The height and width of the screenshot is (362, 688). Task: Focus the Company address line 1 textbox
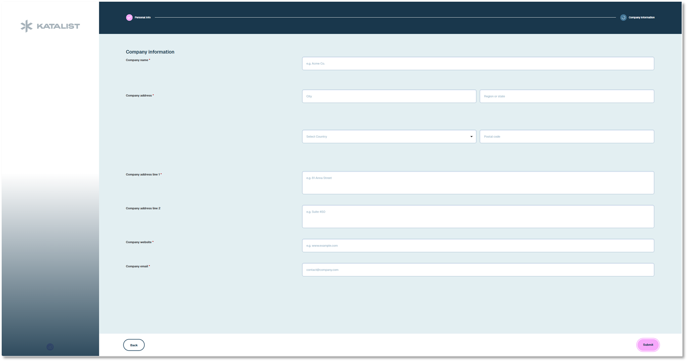point(477,183)
